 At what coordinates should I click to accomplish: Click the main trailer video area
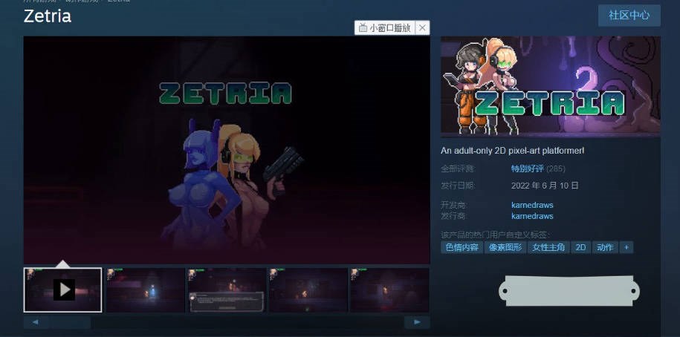pyautogui.click(x=227, y=150)
